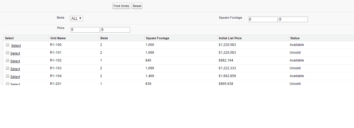This screenshot has height=128, width=354.
Task: Check the box for unit R1-100
Action: coord(8,45)
